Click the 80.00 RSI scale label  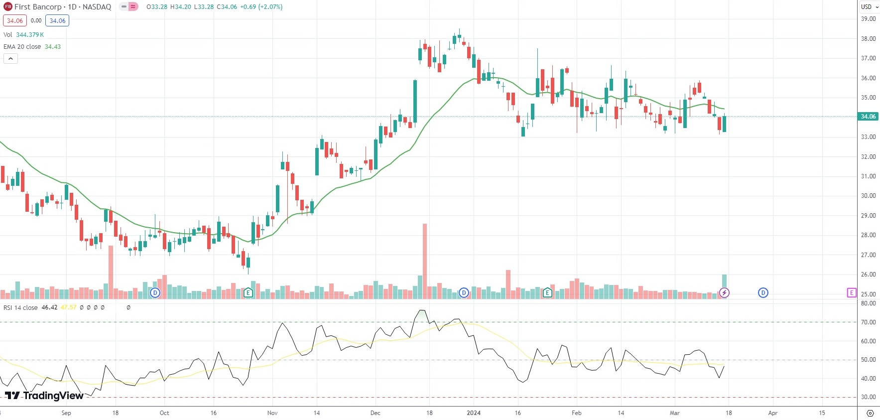pyautogui.click(x=868, y=303)
